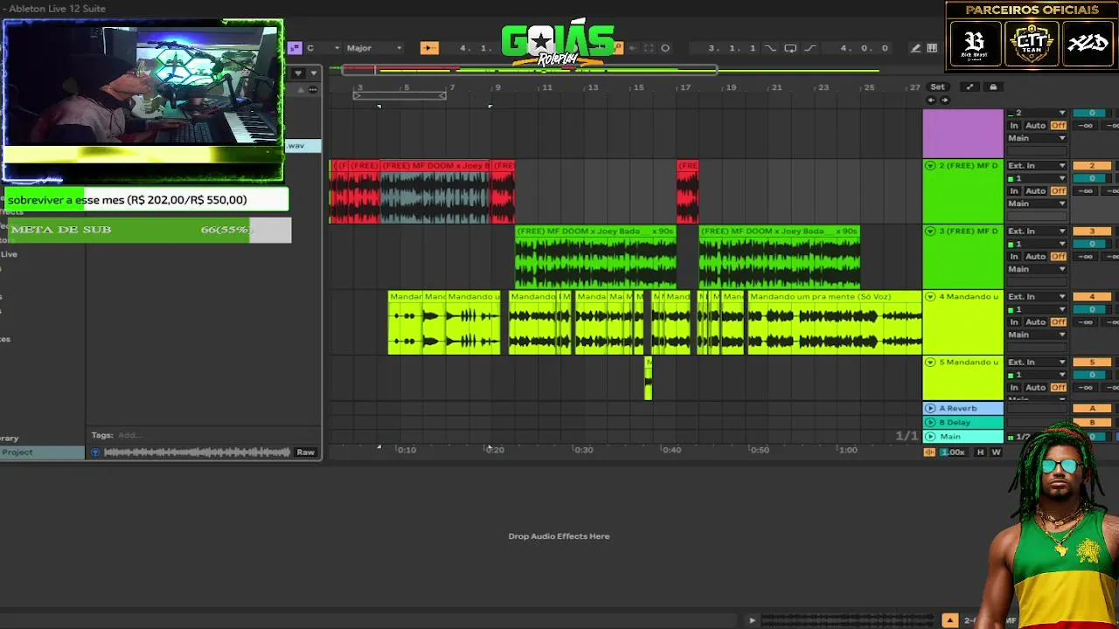Unfold the B Delay return track

click(x=930, y=422)
